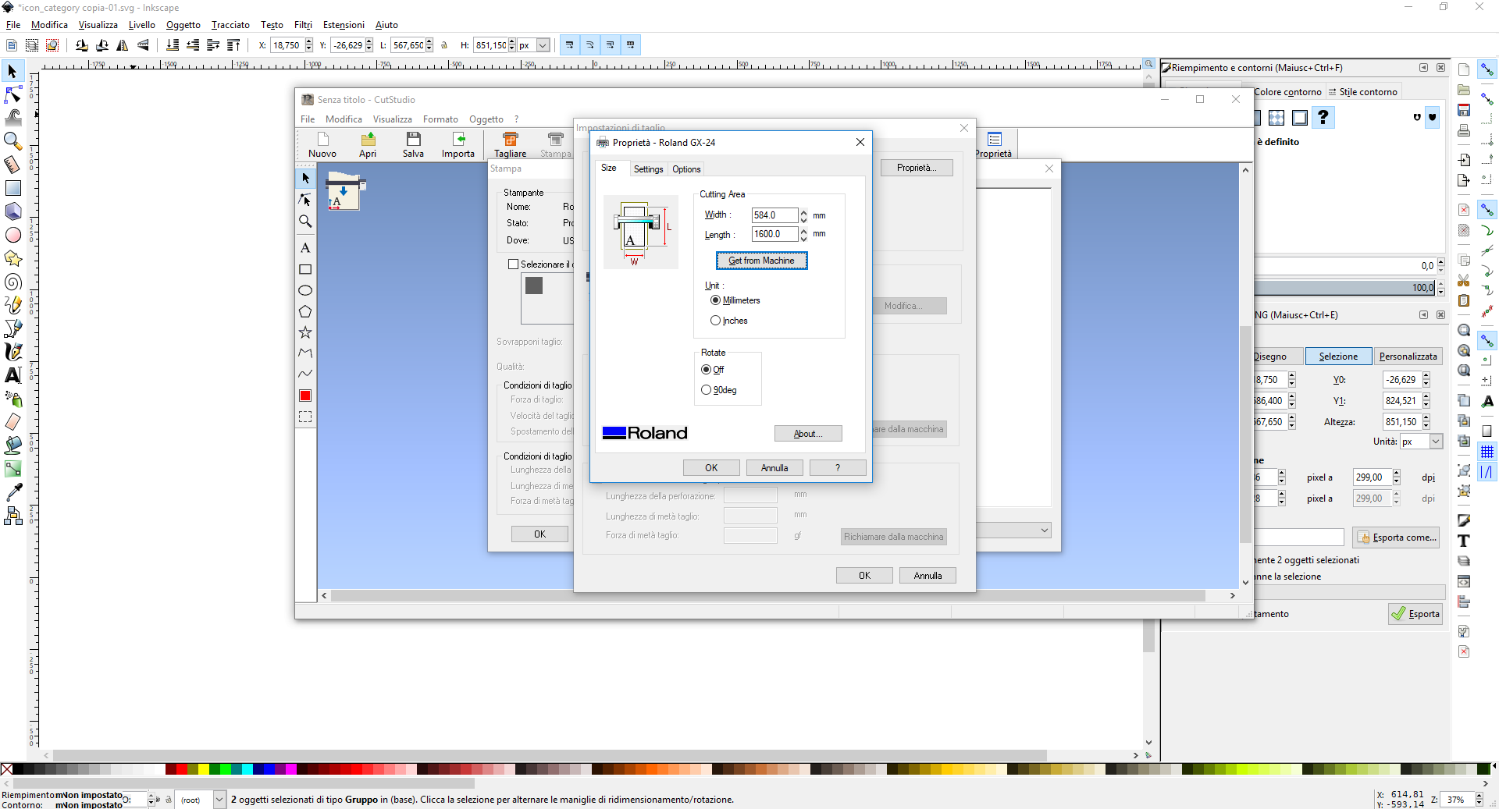Open CutStudio Formato menu
Screen dimensions: 1499x809
pos(440,119)
